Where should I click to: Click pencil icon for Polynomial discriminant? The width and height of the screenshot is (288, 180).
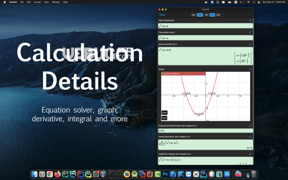tap(250, 126)
